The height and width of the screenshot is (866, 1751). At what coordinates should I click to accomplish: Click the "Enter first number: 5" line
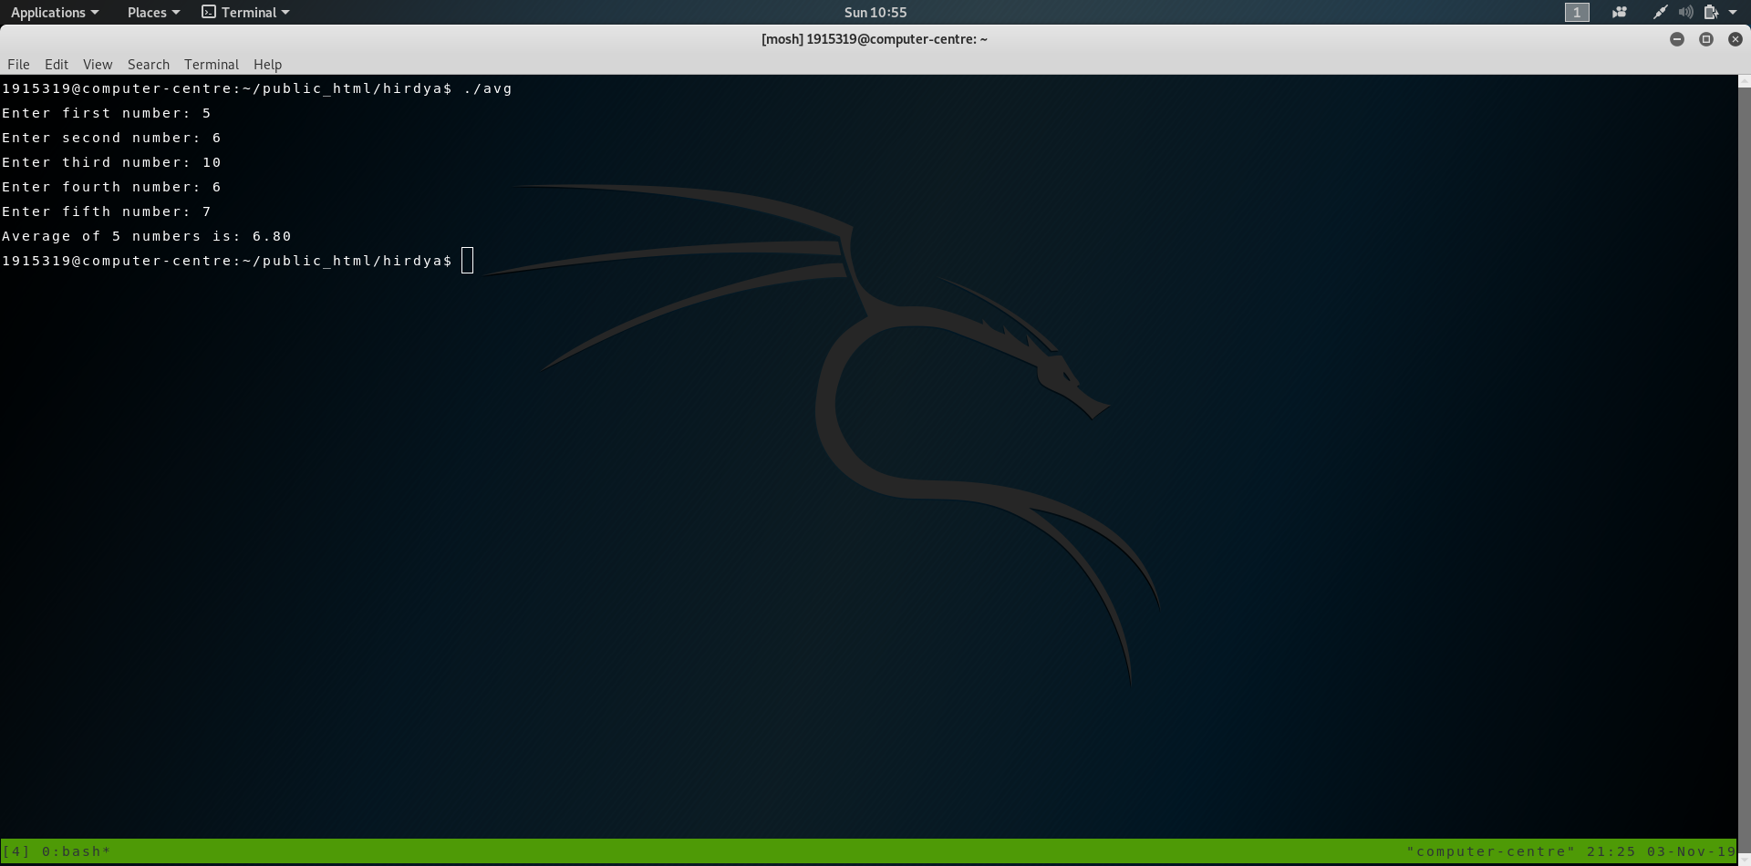point(107,113)
